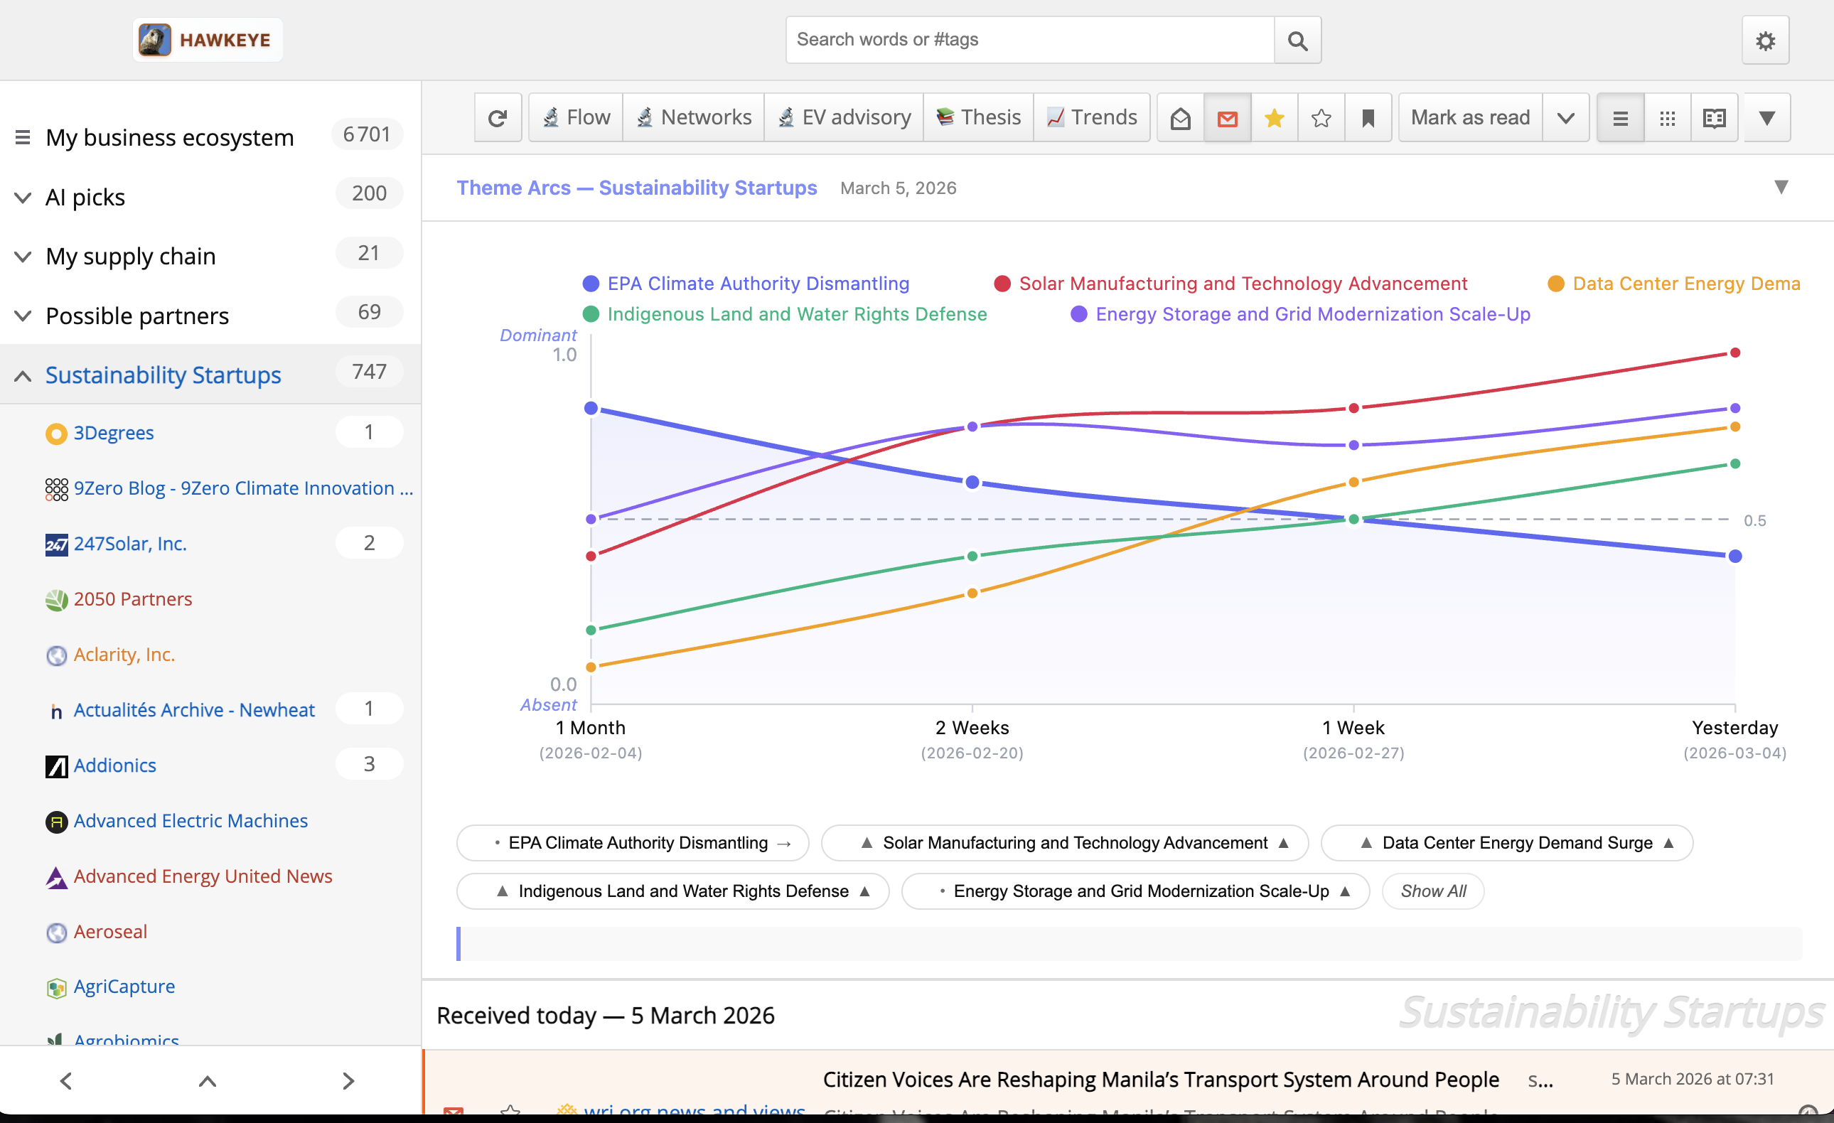This screenshot has height=1123, width=1834.
Task: Toggle Data Center Energy legend entry
Action: (x=1674, y=284)
